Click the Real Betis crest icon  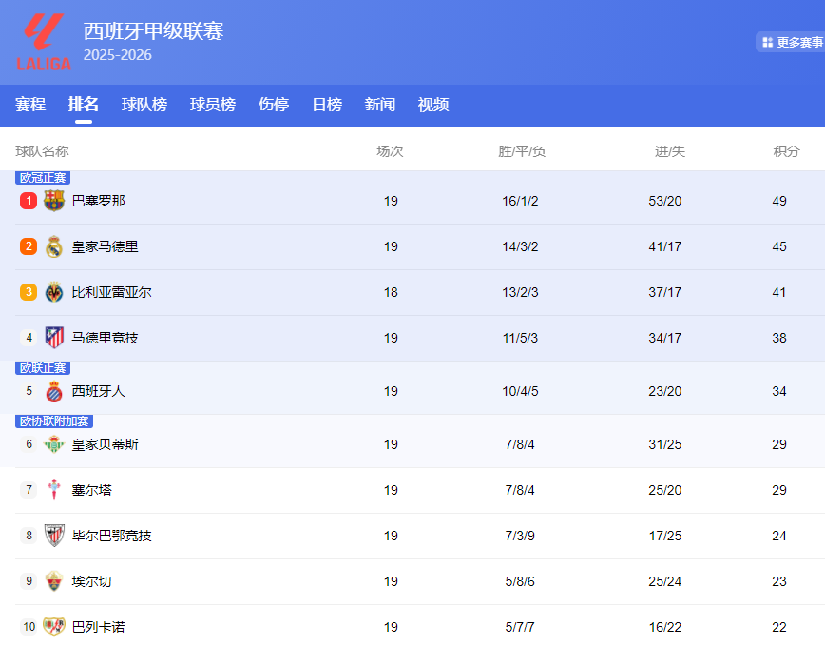[53, 444]
